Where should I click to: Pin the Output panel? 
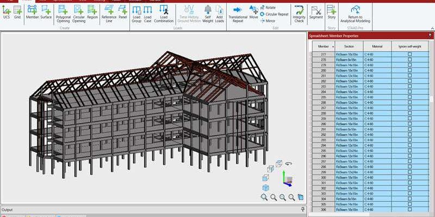(x=303, y=209)
